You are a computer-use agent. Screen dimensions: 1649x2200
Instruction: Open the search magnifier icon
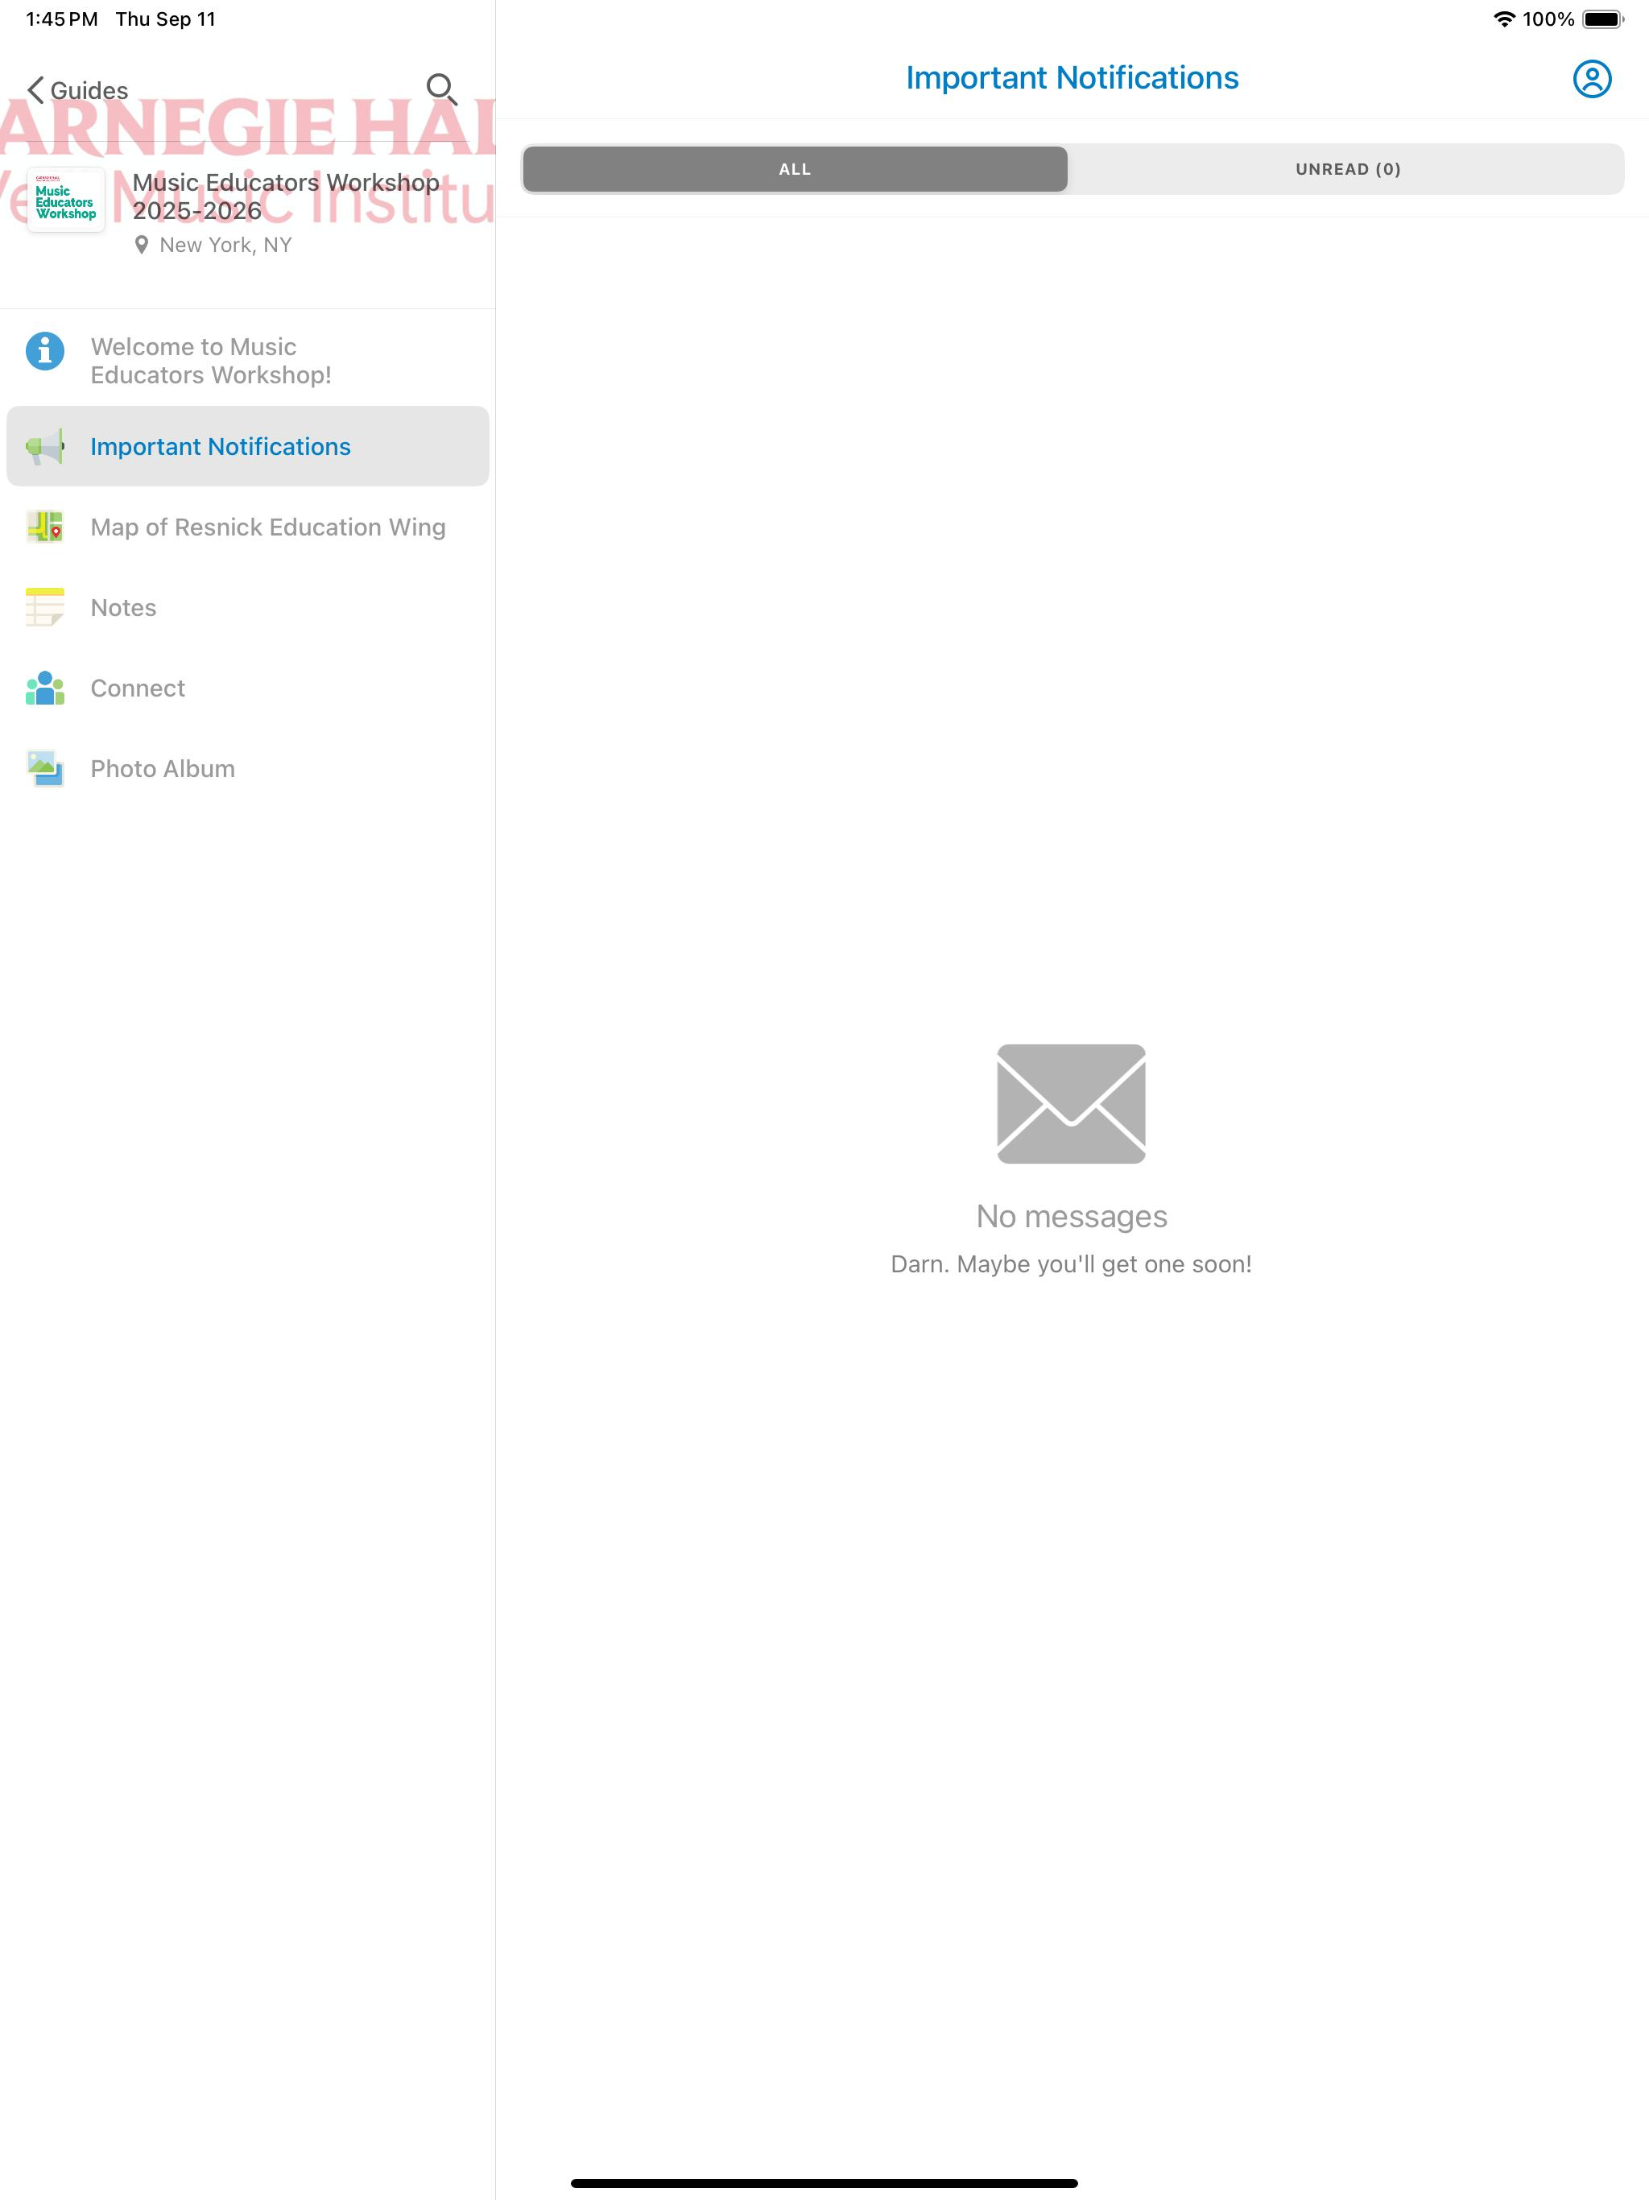pos(441,89)
